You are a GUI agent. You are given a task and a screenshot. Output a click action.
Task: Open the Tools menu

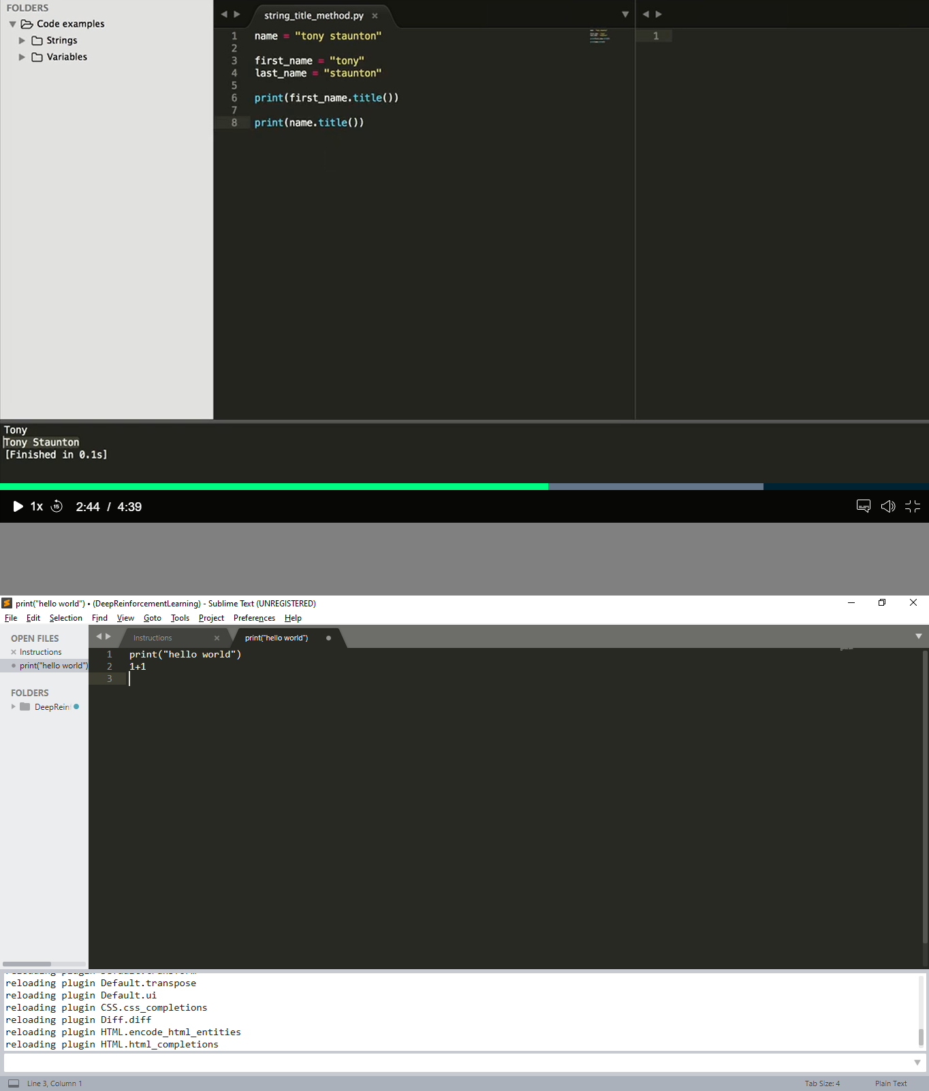(180, 618)
